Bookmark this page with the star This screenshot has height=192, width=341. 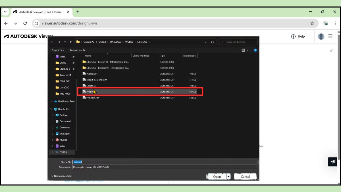(312, 23)
